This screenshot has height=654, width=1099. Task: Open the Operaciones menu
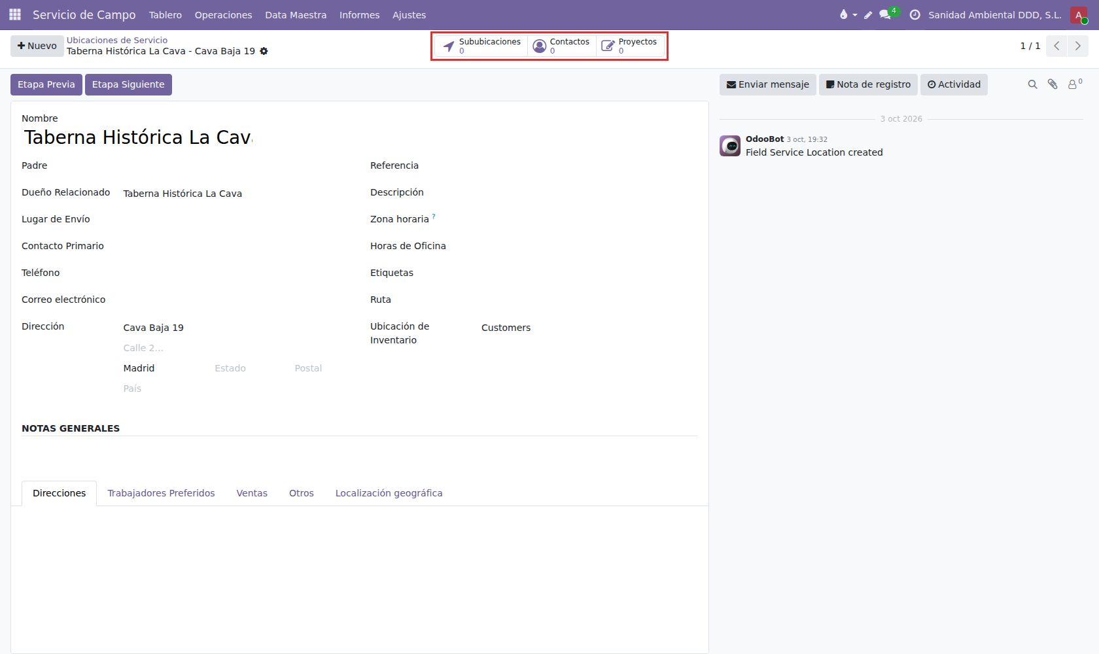[x=223, y=15]
